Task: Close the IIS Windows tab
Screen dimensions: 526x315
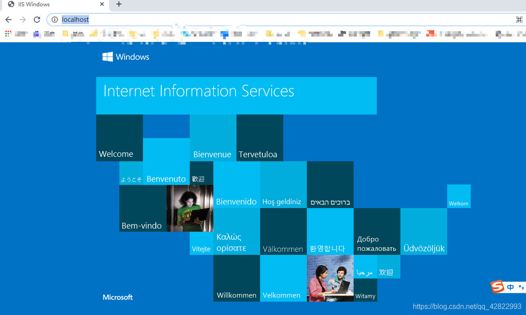Action: tap(102, 4)
